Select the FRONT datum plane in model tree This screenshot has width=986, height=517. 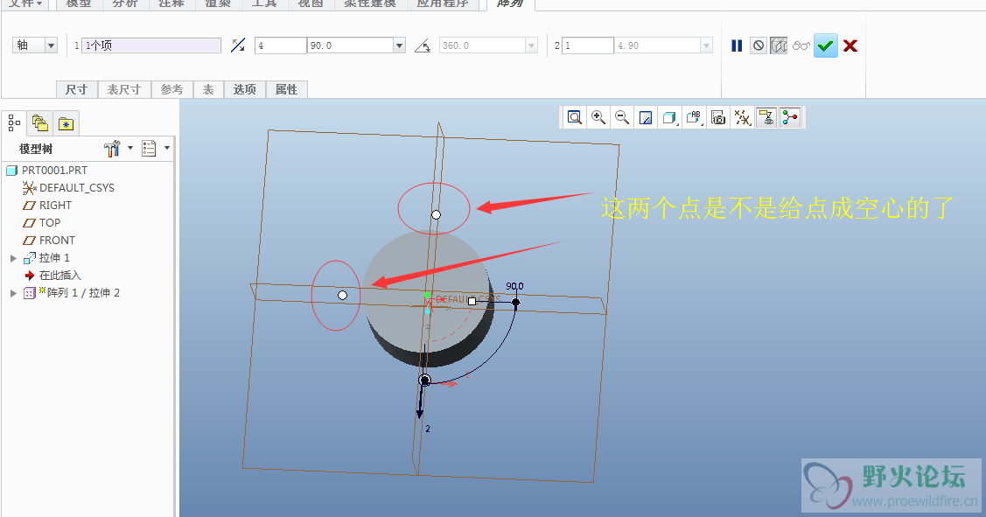tap(57, 241)
